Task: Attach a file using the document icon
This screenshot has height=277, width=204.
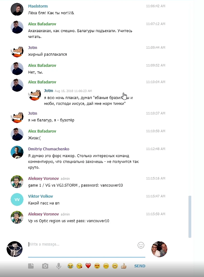Action: pos(31,266)
